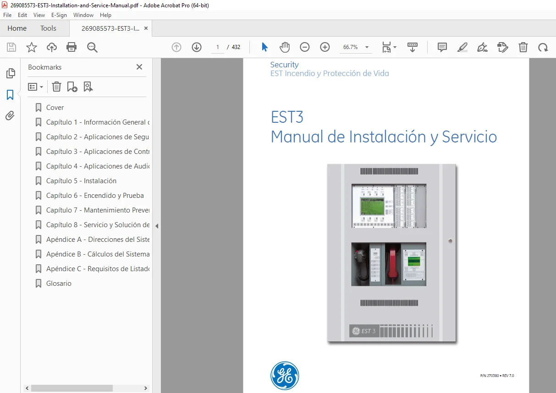
Task: Click the delete trash icon in toolbar
Action: [523, 47]
